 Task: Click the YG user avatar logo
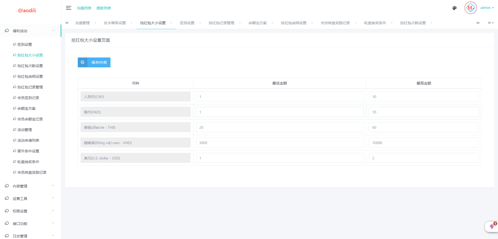click(470, 8)
